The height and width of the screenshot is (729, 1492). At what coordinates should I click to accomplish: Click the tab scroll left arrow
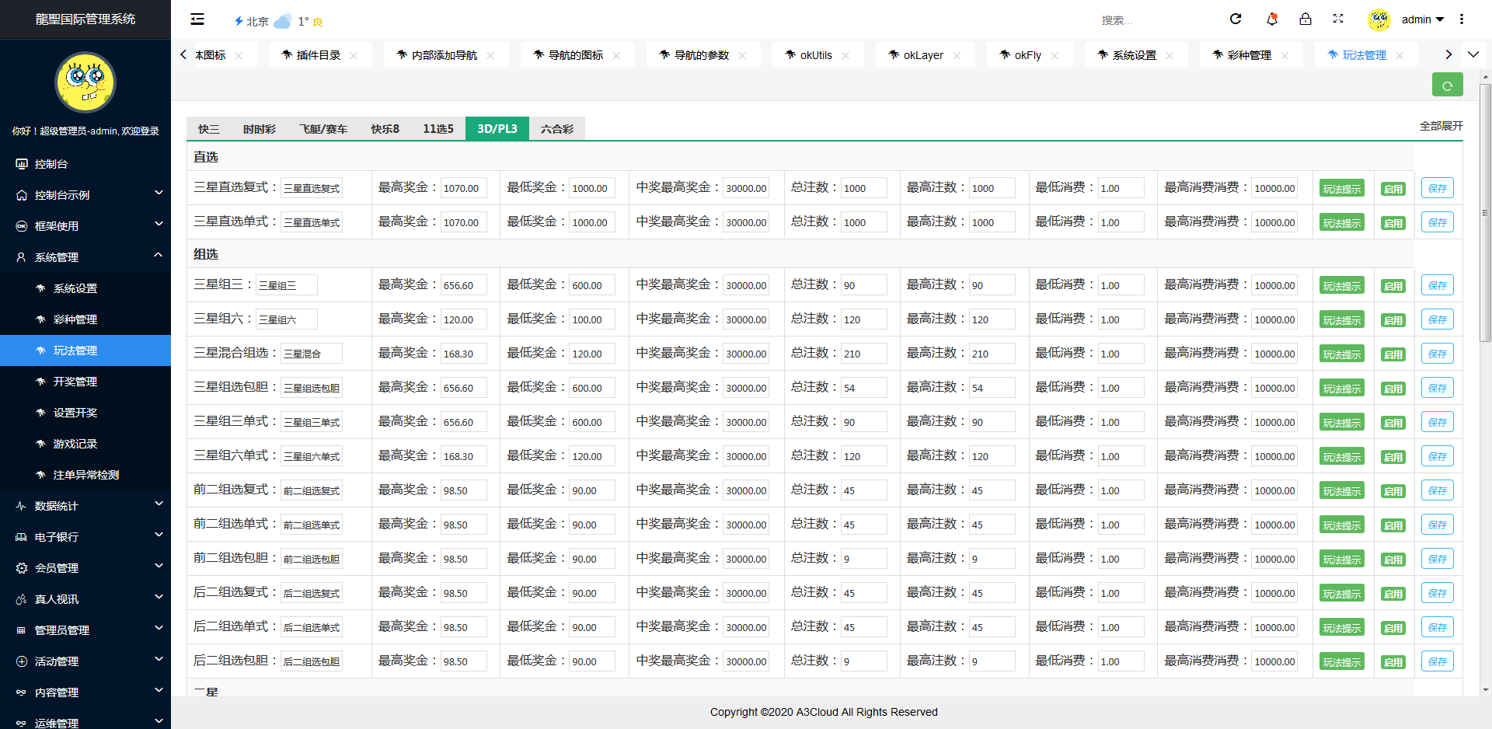(183, 54)
